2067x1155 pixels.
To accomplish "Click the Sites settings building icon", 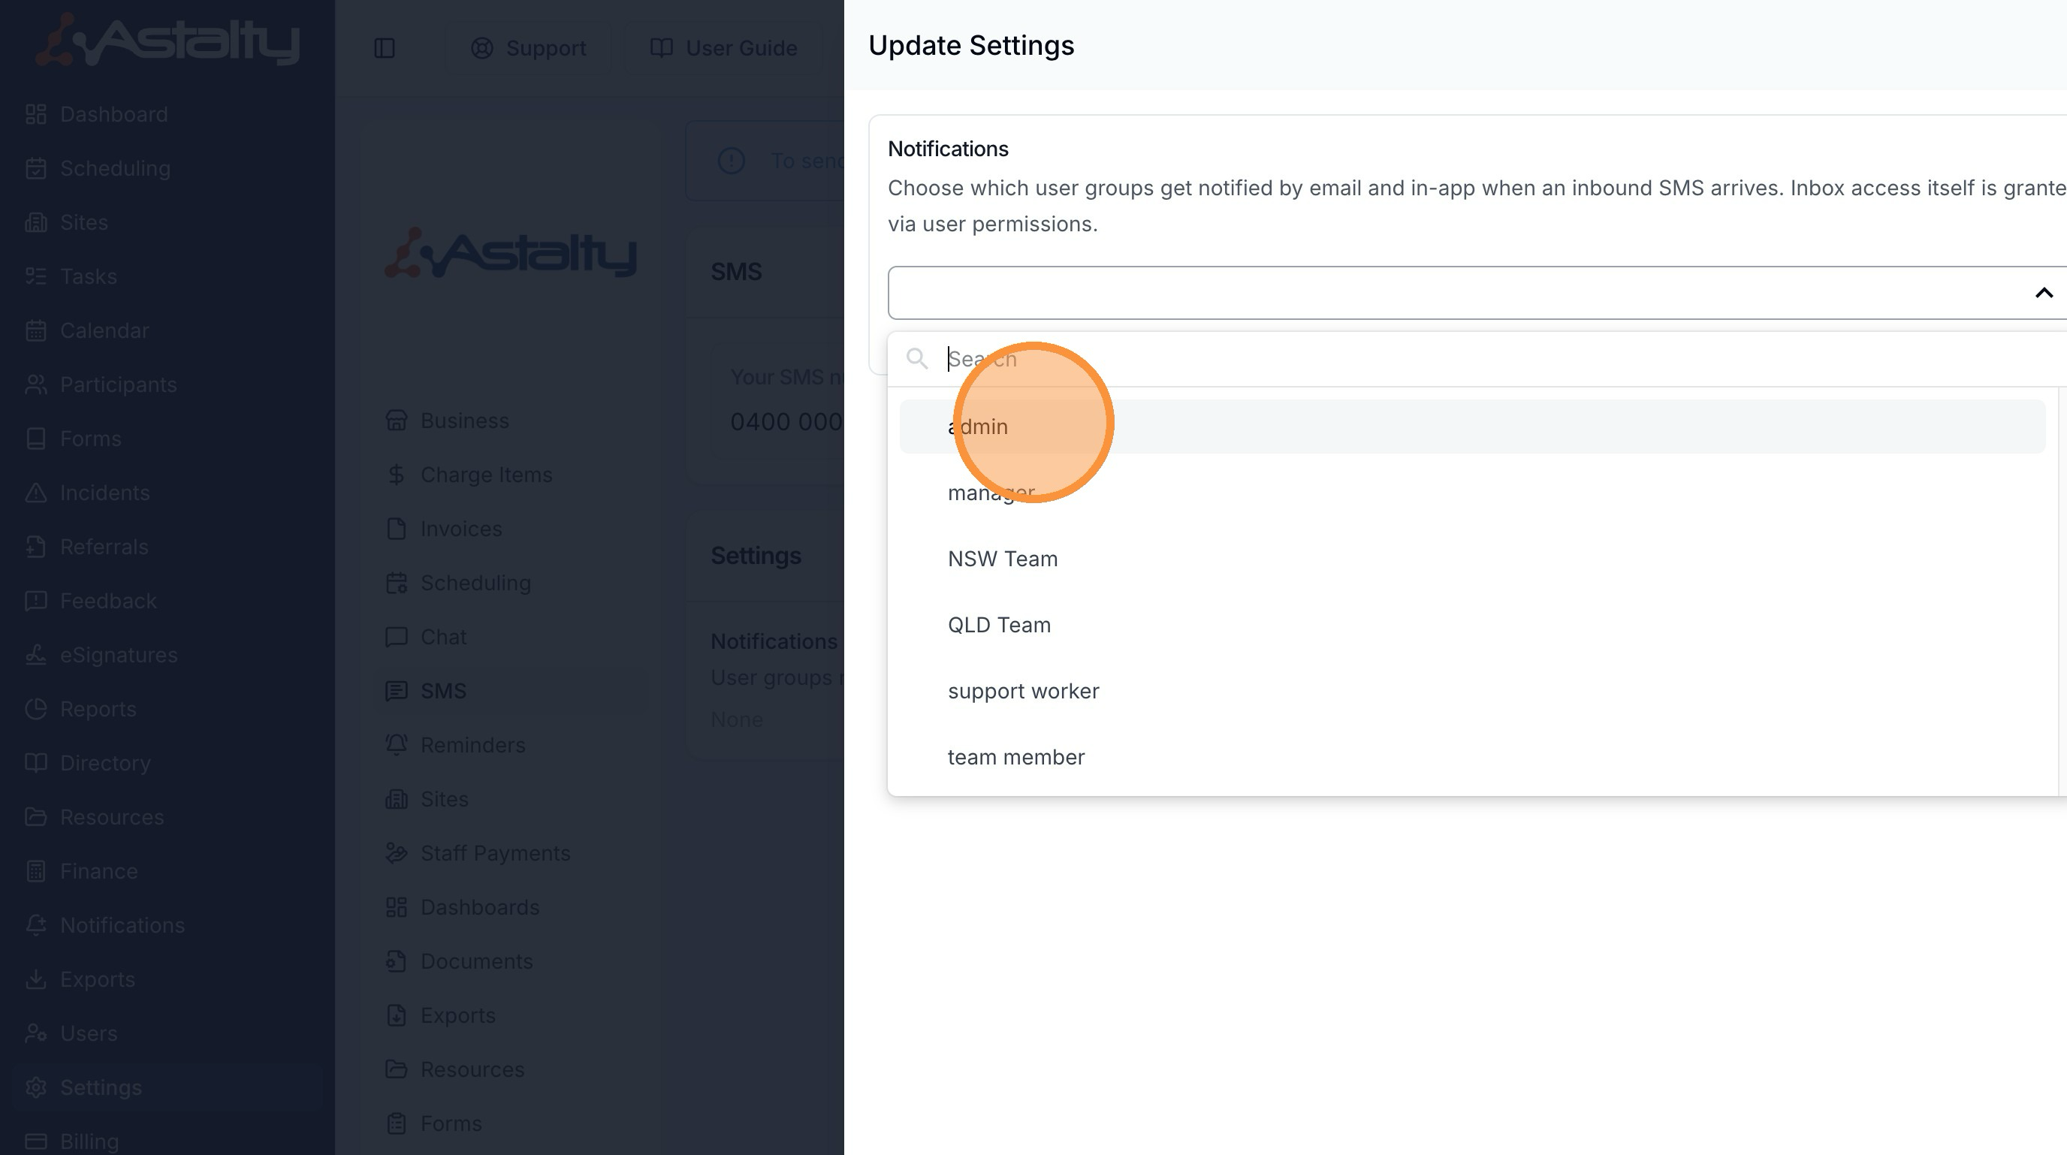I will tap(397, 799).
